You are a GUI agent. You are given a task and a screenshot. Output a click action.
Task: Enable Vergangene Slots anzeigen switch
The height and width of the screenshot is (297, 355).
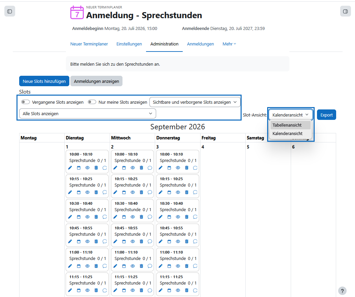click(x=26, y=102)
